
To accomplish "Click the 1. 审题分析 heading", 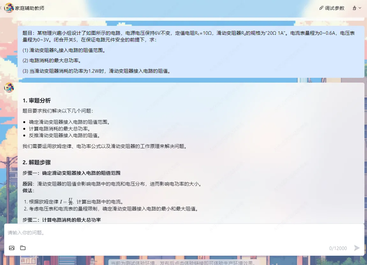I will (37, 101).
